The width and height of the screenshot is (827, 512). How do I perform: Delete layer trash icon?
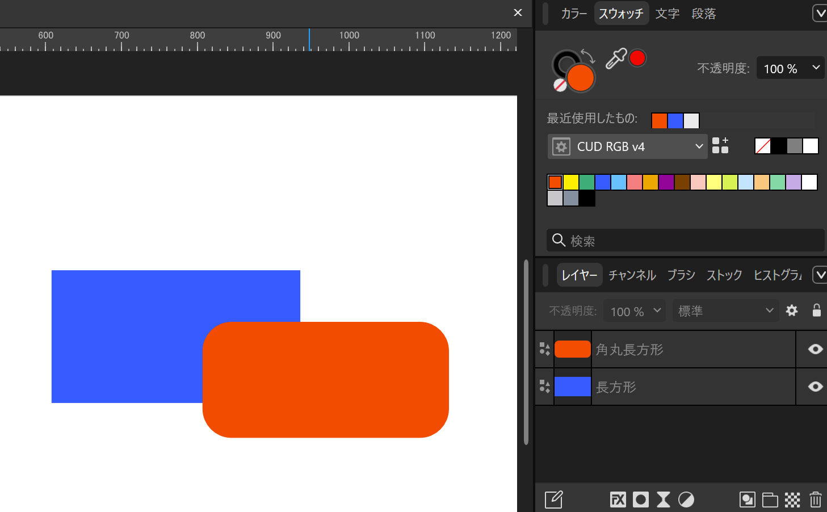point(816,500)
